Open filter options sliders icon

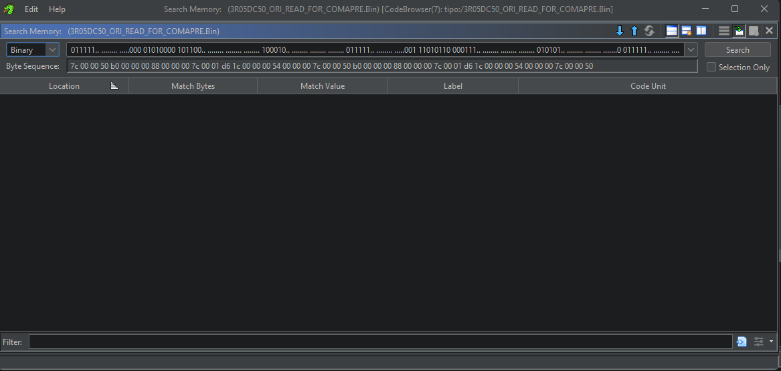pyautogui.click(x=759, y=342)
